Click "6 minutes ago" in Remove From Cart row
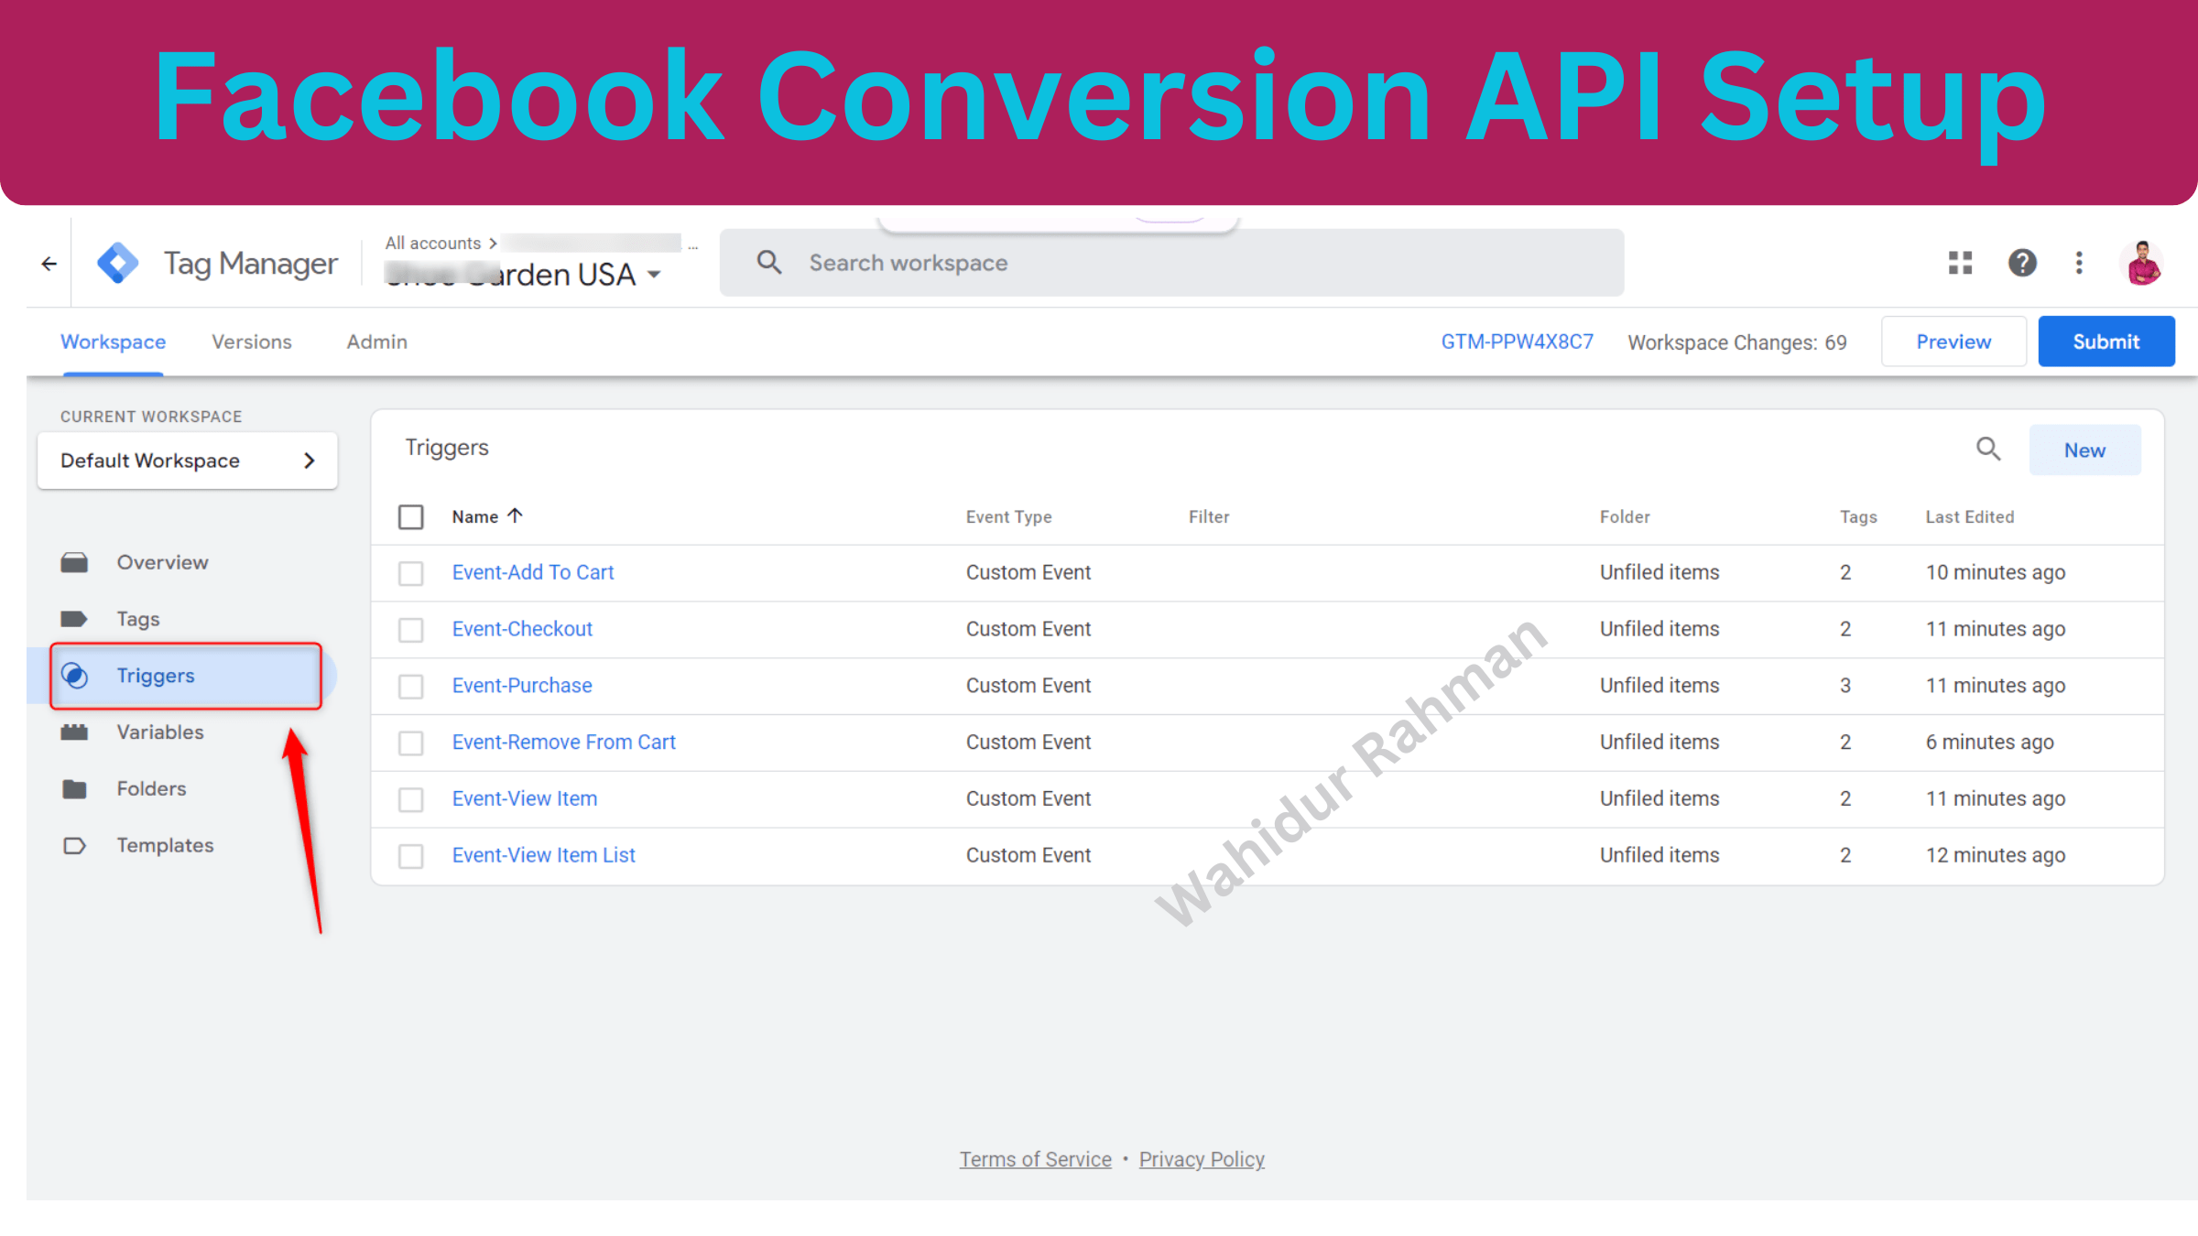2198x1236 pixels. (1989, 742)
